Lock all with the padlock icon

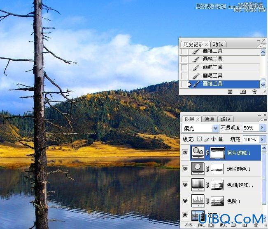[221, 139]
